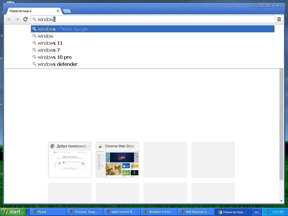Pick the 'windows 11' search suggestion
The width and height of the screenshot is (288, 216).
point(153,43)
